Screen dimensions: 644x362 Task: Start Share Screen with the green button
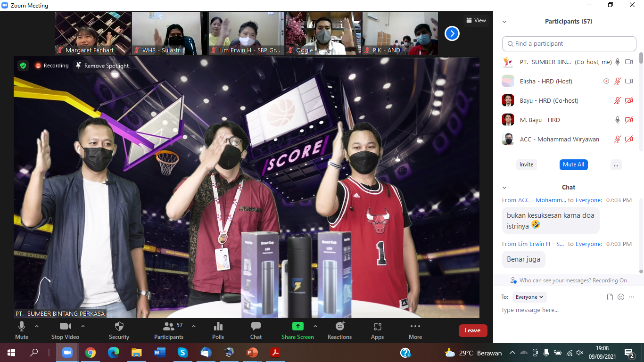click(x=297, y=330)
